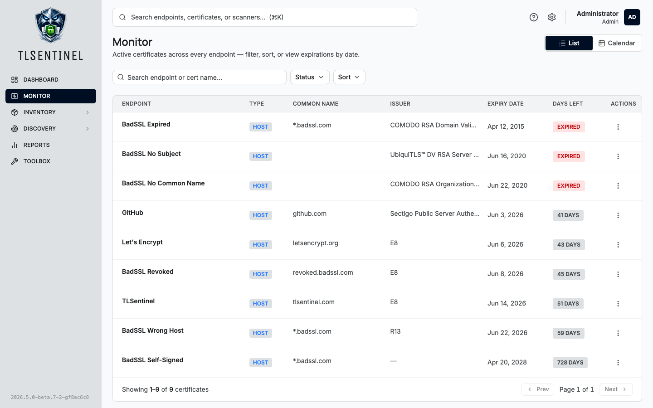This screenshot has width=653, height=408.
Task: Open actions menu for Let's Encrypt row
Action: tap(618, 245)
